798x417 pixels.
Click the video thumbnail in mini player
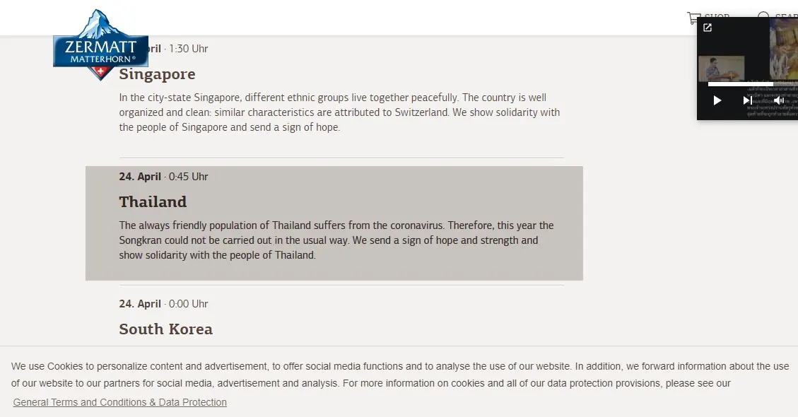[x=721, y=69]
